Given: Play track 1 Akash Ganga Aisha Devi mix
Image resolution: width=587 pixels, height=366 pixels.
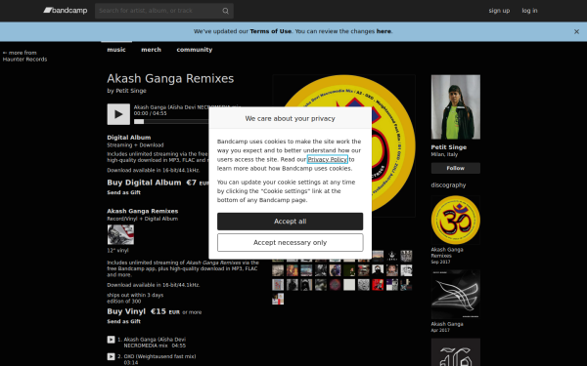Looking at the screenshot, I should click(x=111, y=340).
